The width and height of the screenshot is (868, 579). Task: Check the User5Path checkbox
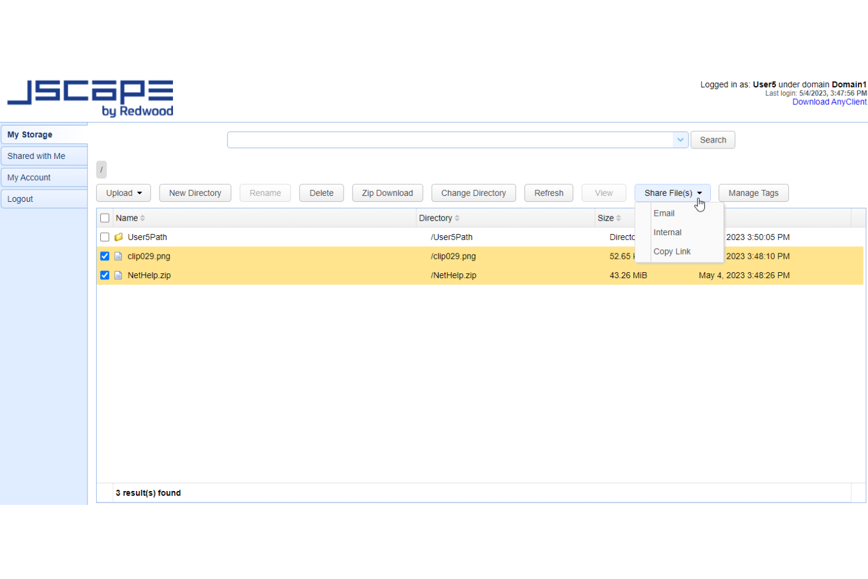(x=104, y=237)
